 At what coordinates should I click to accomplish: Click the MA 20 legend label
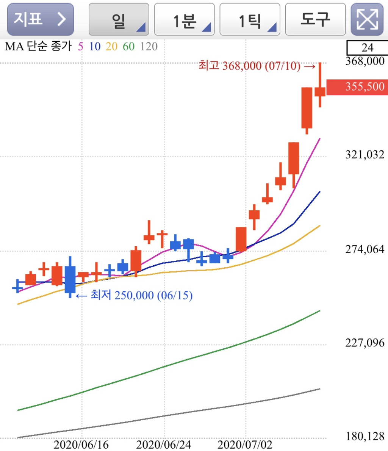click(112, 46)
